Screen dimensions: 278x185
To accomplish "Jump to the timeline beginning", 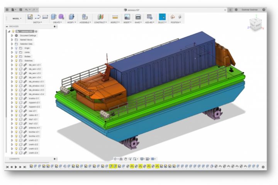I will 7,167.
